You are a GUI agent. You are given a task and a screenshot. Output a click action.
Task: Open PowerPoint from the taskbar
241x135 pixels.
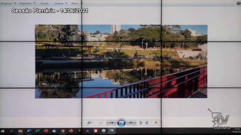pos(46,131)
